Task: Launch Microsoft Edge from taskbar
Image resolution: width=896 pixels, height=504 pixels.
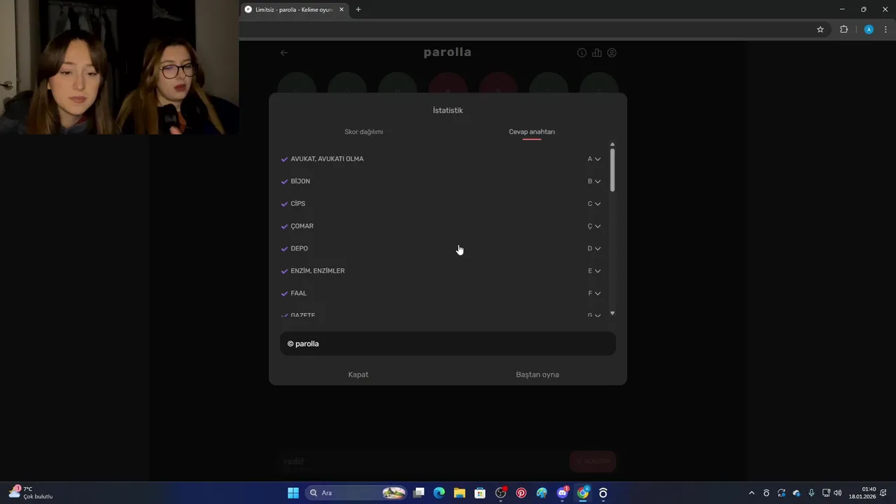Action: pos(439,493)
